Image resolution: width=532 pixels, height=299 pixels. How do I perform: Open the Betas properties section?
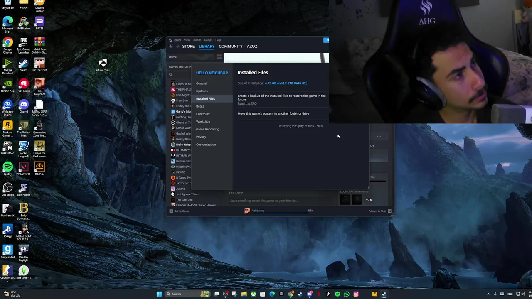200,106
